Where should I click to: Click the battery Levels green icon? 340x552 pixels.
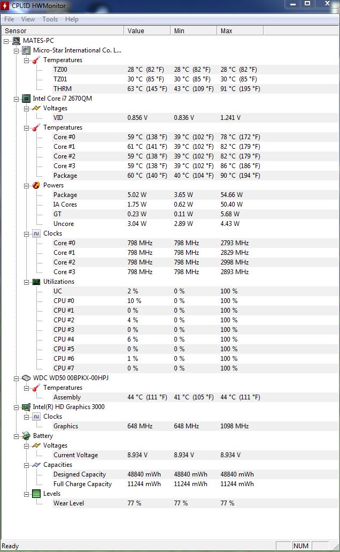coord(36,494)
